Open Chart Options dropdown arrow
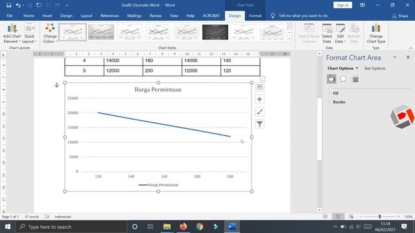The image size is (415, 233). (x=357, y=69)
